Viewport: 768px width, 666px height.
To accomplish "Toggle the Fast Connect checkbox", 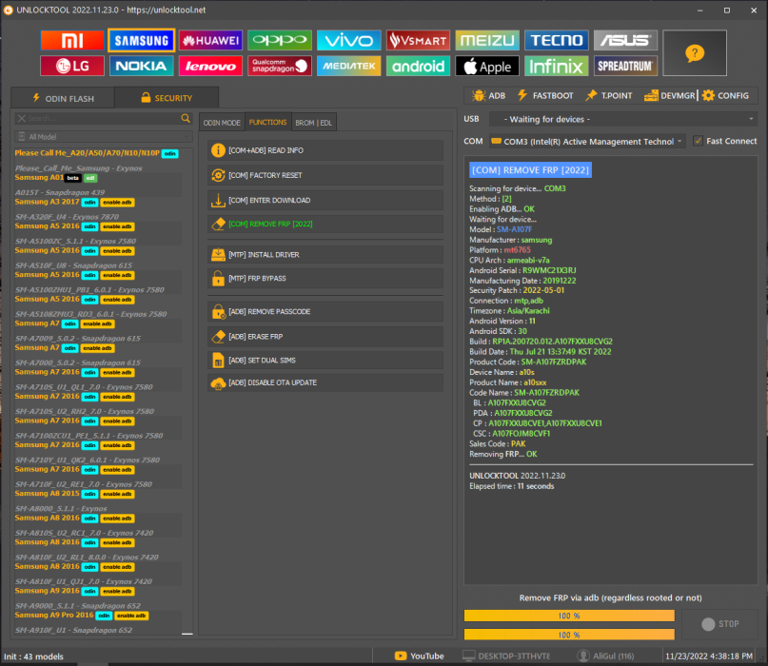I will [698, 141].
